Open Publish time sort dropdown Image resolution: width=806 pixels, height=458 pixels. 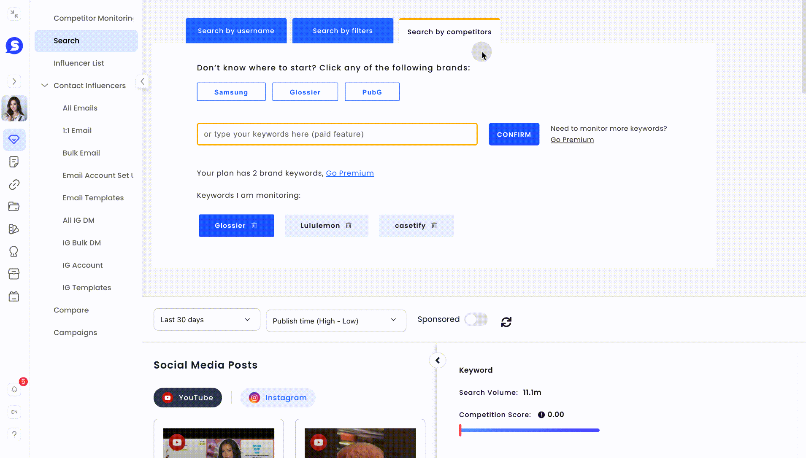click(336, 321)
